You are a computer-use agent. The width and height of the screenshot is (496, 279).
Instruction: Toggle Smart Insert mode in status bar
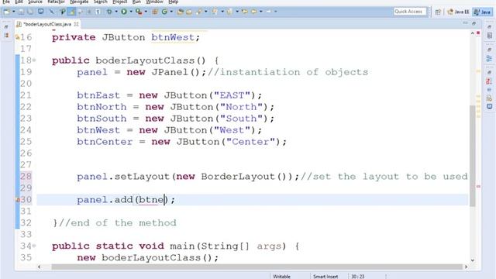tap(325, 277)
